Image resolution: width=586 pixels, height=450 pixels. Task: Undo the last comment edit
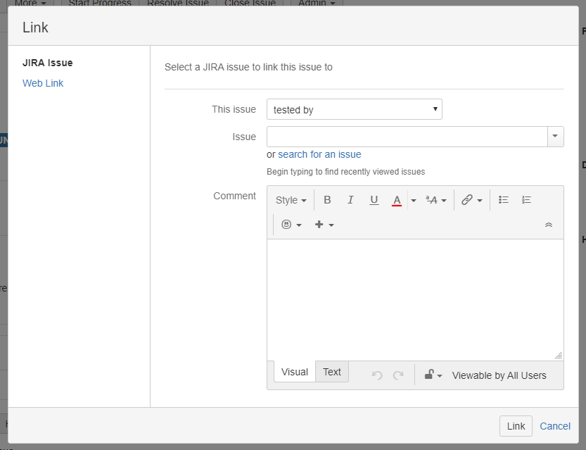(x=377, y=375)
